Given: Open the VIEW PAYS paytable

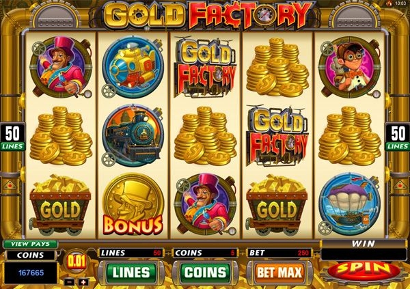Looking at the screenshot, I should coord(31,244).
